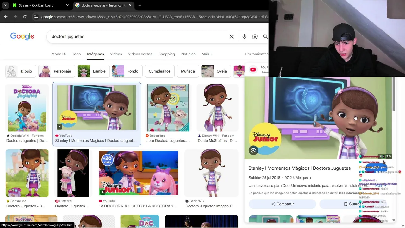Click Doblaje Wiki Doctora Juguetes result title
This screenshot has height=228, width=405.
(x=27, y=141)
